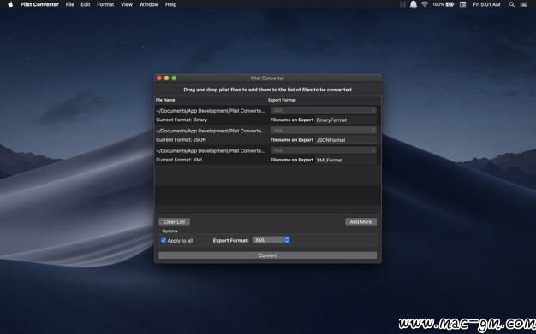Edit the BinaryFormat filename field
This screenshot has height=334, width=536.
click(346, 120)
